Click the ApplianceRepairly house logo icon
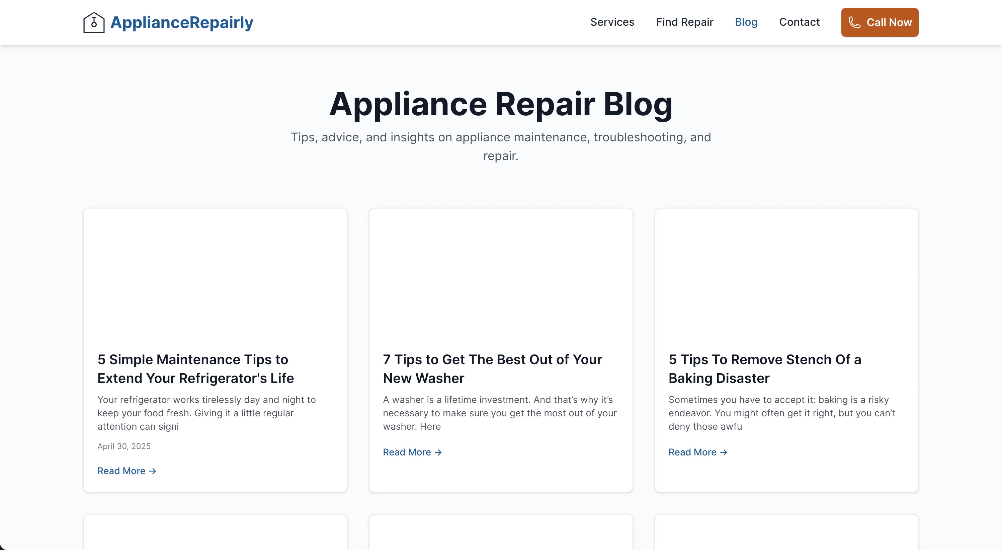Image resolution: width=1002 pixels, height=550 pixels. [x=94, y=22]
